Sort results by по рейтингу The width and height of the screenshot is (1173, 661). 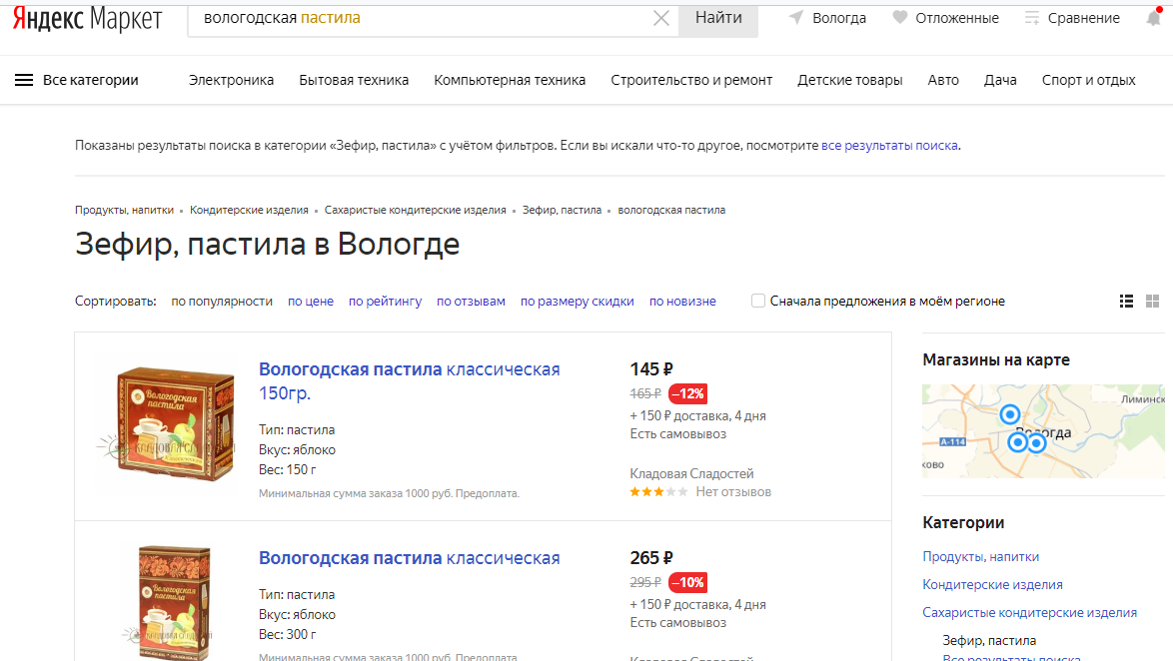click(x=386, y=302)
